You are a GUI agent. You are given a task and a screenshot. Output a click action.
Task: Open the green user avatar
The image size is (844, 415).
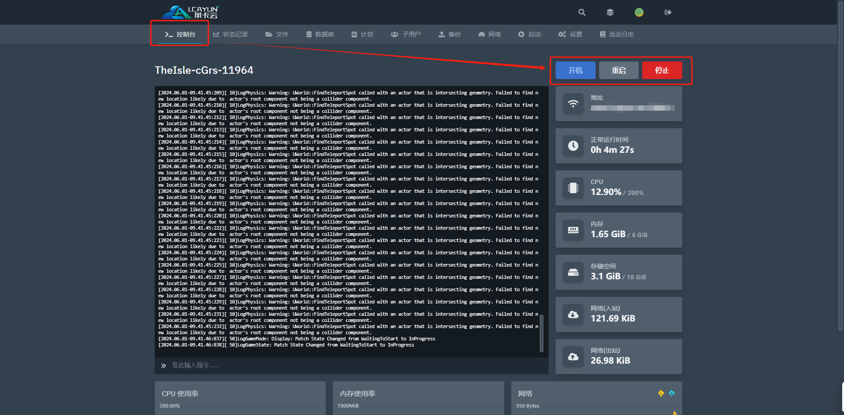tap(639, 12)
